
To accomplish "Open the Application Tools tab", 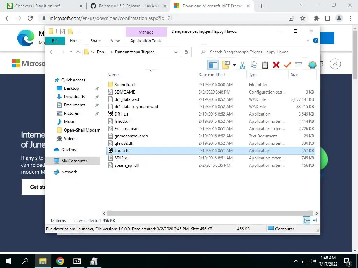I will point(146,41).
